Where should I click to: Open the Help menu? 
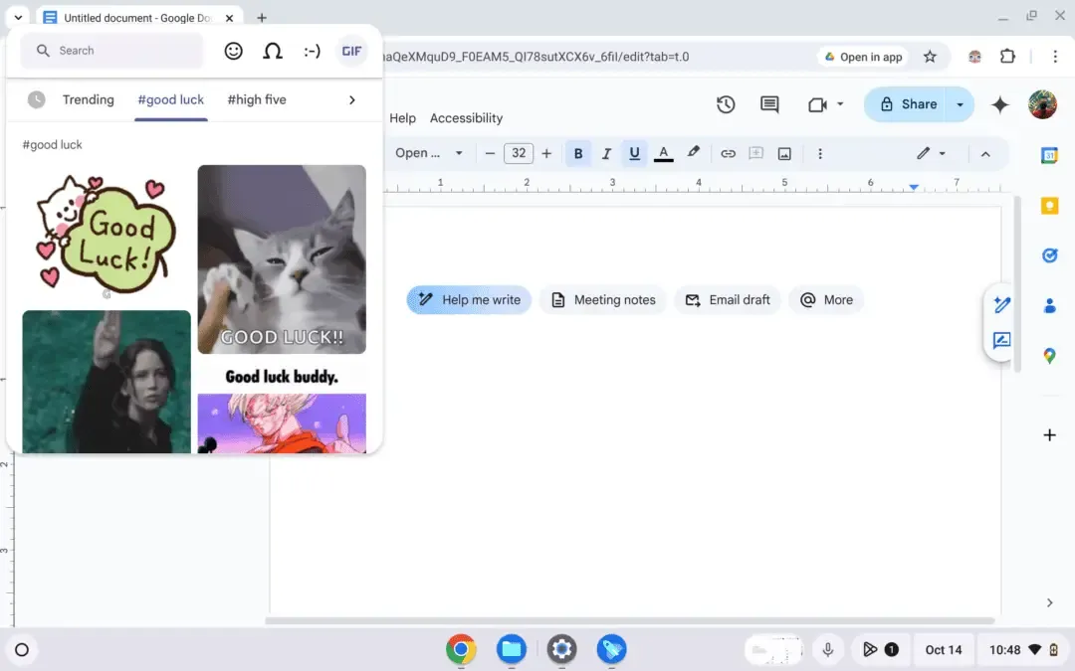coord(402,117)
